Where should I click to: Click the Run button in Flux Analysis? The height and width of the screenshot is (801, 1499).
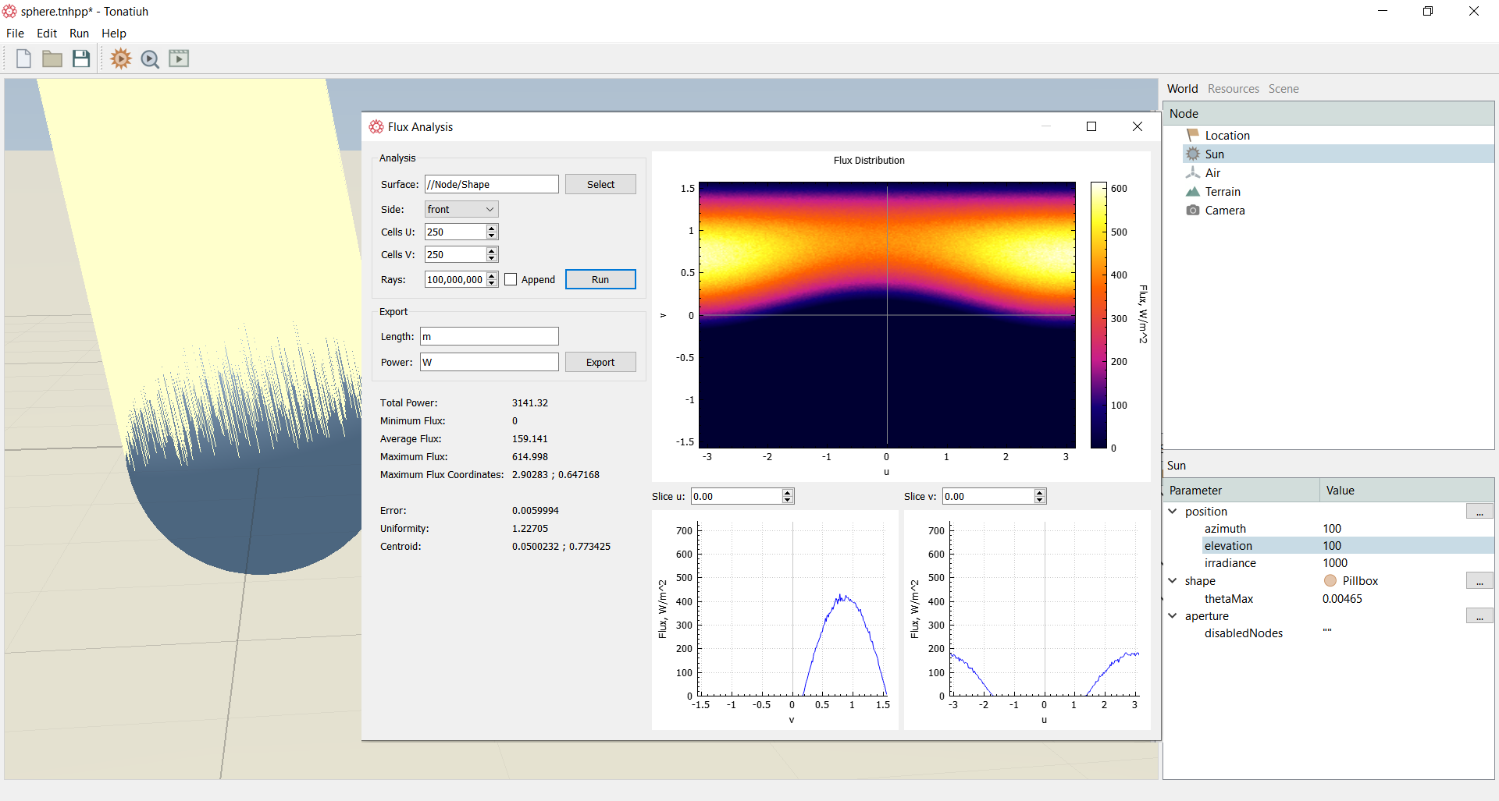point(600,279)
